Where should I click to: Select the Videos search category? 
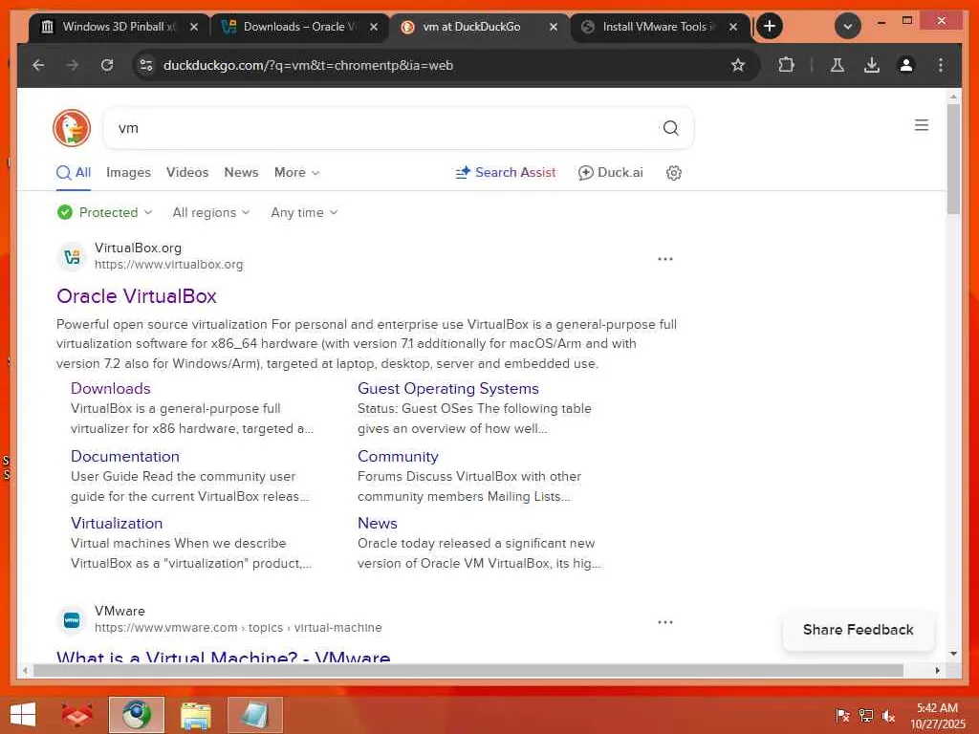tap(187, 173)
